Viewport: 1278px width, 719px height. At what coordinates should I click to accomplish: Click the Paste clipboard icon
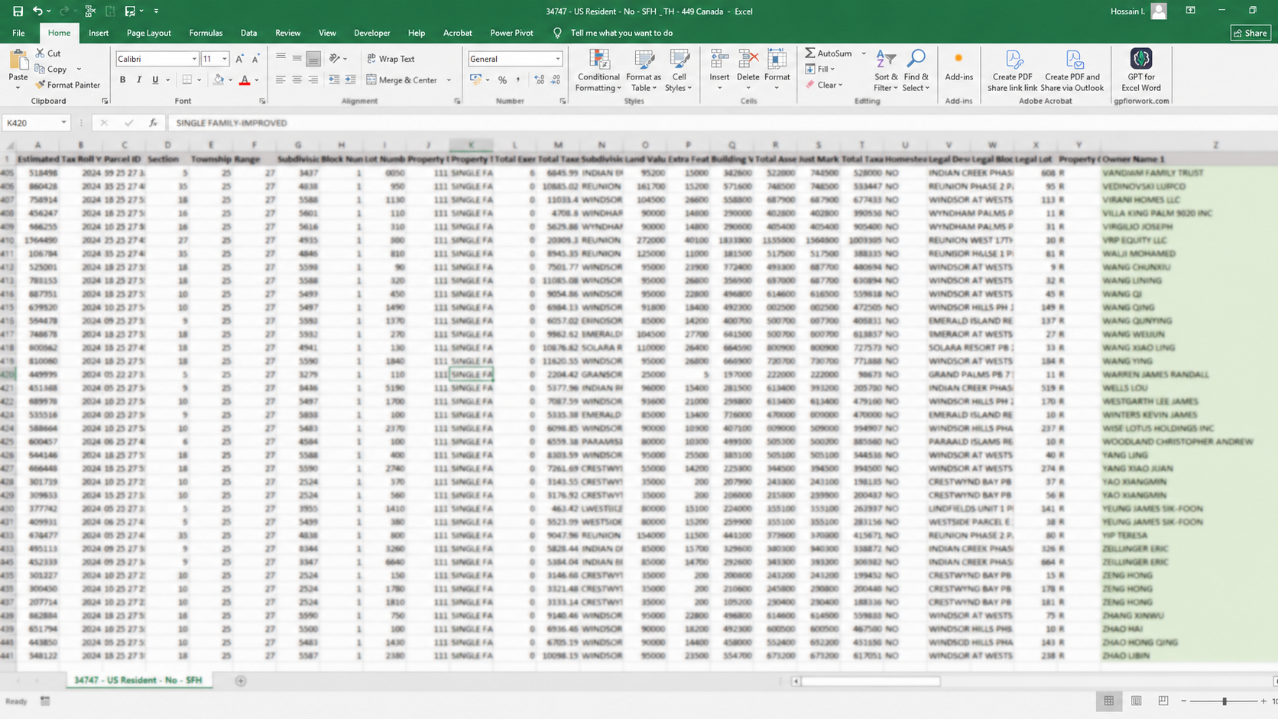[x=18, y=60]
